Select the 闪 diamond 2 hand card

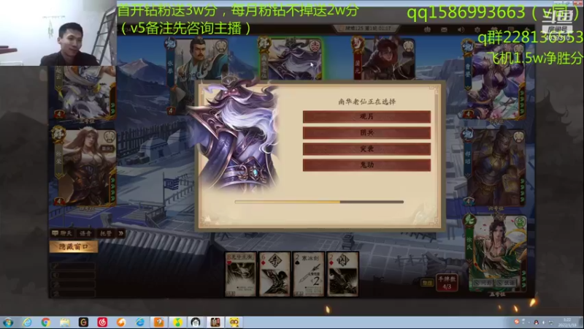point(342,274)
